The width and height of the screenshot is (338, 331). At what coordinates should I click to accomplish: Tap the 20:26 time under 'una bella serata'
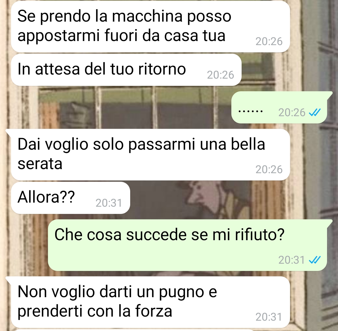[x=269, y=169]
